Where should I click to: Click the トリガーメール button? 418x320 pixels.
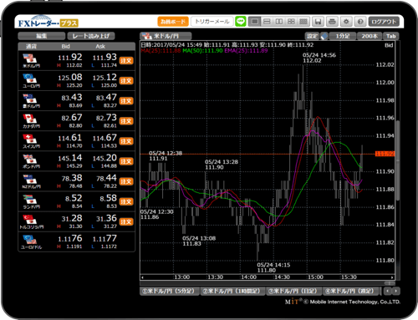point(212,22)
